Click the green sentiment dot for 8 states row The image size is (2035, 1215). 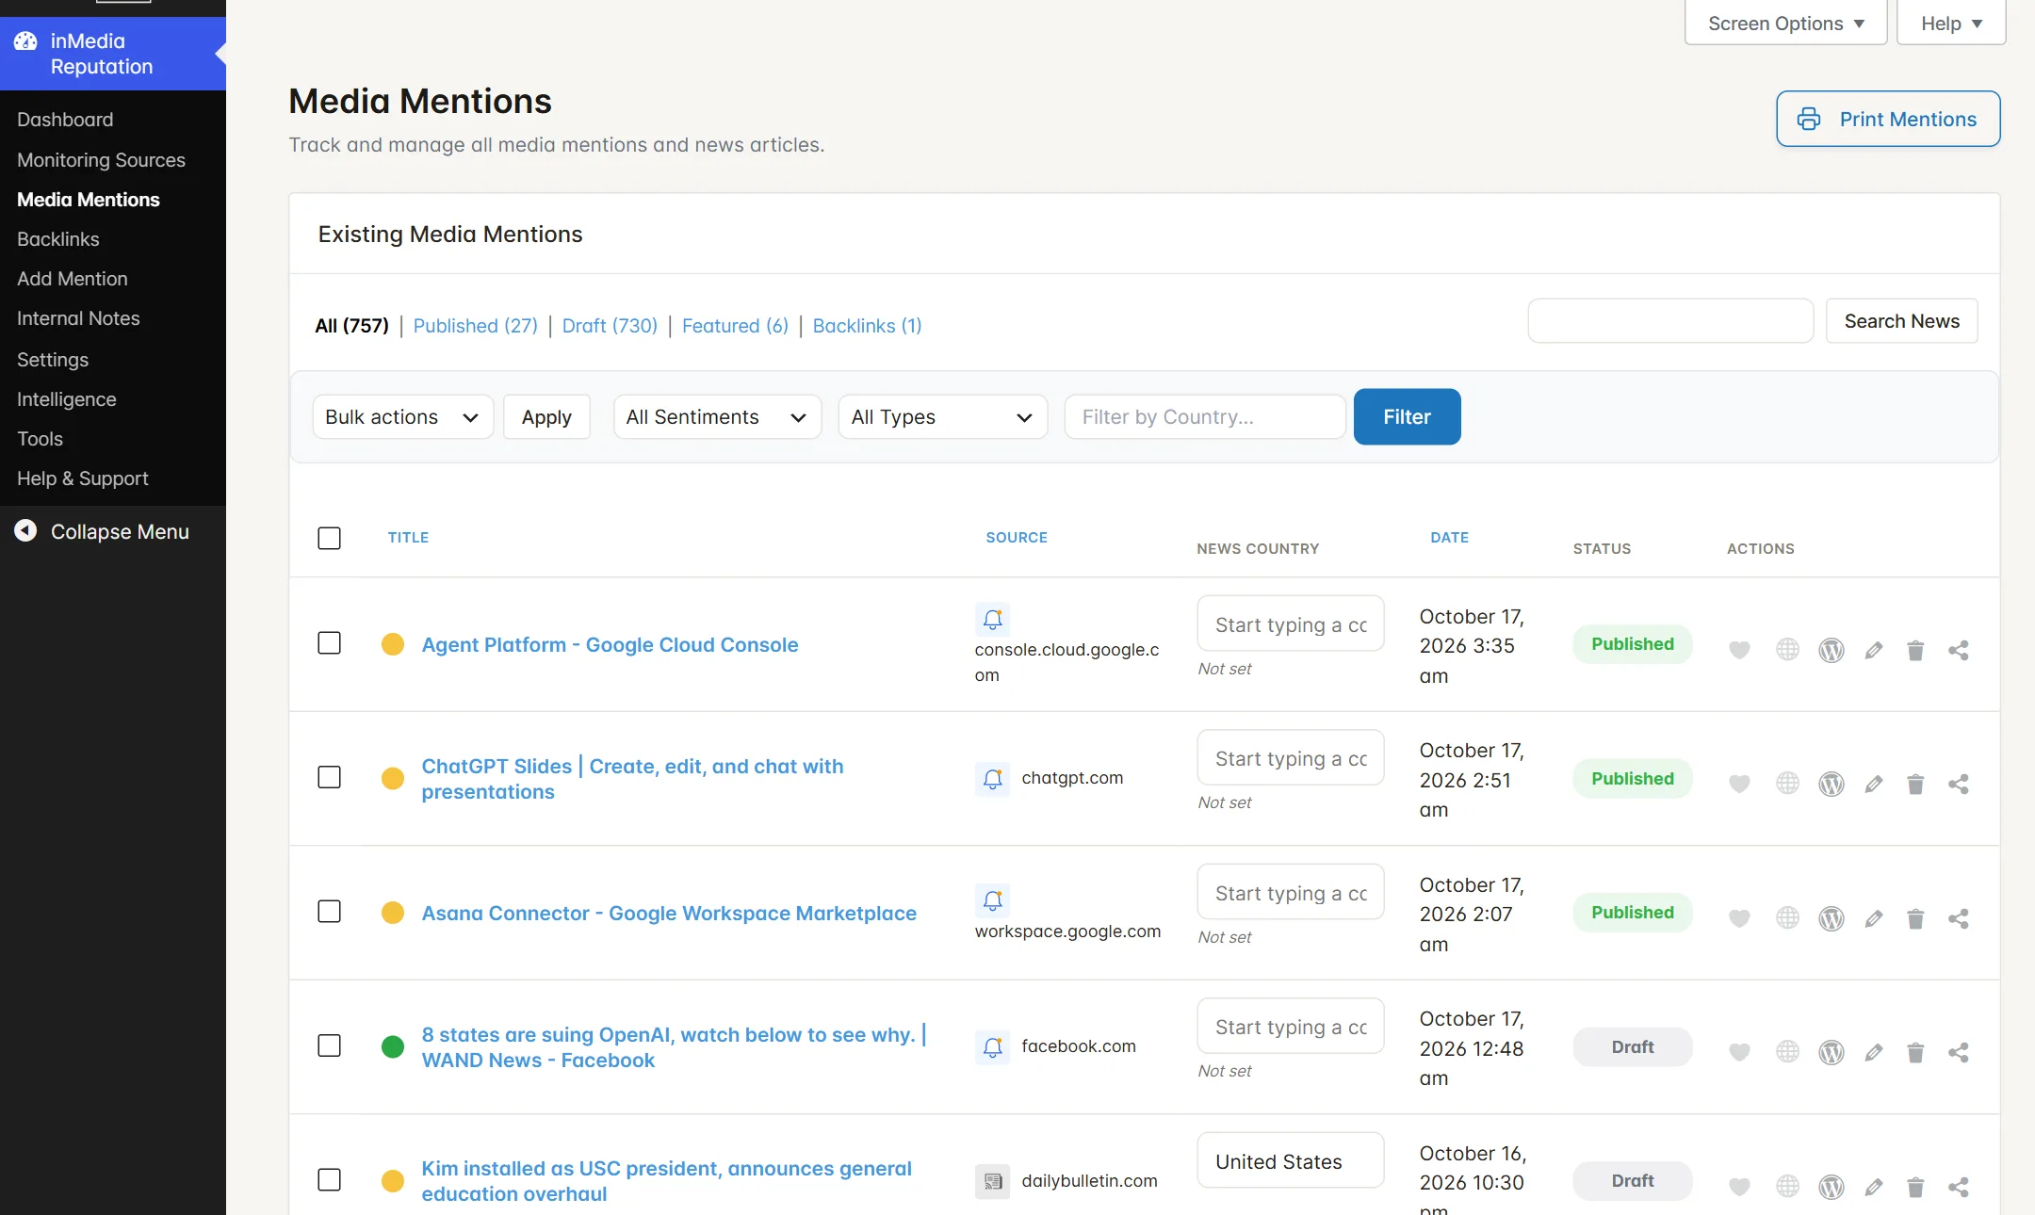[x=393, y=1046]
